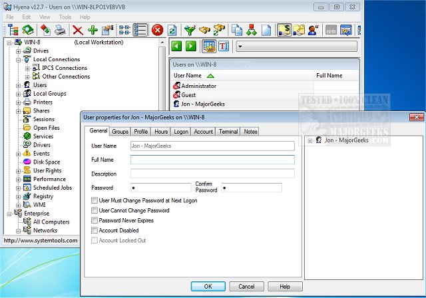Image resolution: width=426 pixels, height=298 pixels.
Task: Click the properties hand icon in toolbar
Action: coord(108,30)
